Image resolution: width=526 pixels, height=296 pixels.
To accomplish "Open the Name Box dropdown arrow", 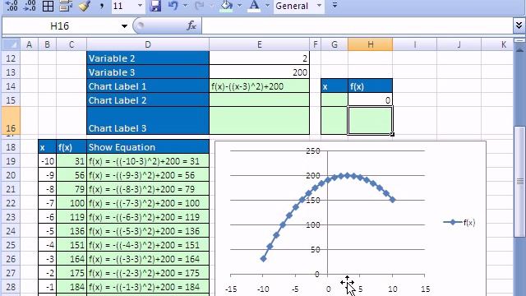I will [124, 25].
